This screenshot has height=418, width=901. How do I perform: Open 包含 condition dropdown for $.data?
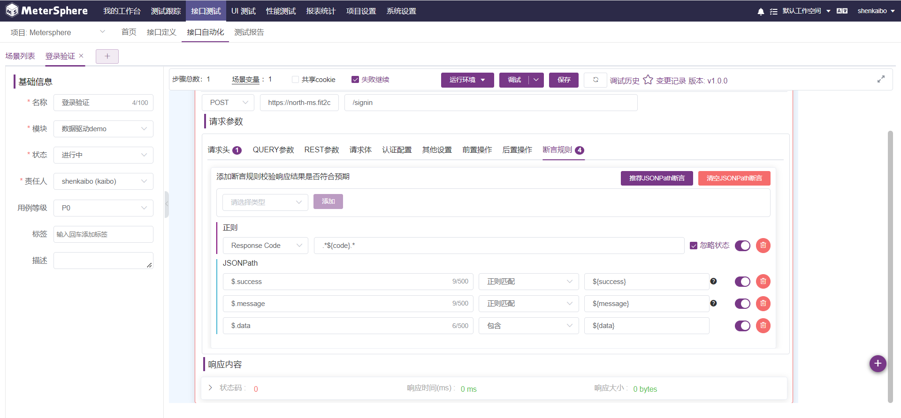tap(529, 326)
